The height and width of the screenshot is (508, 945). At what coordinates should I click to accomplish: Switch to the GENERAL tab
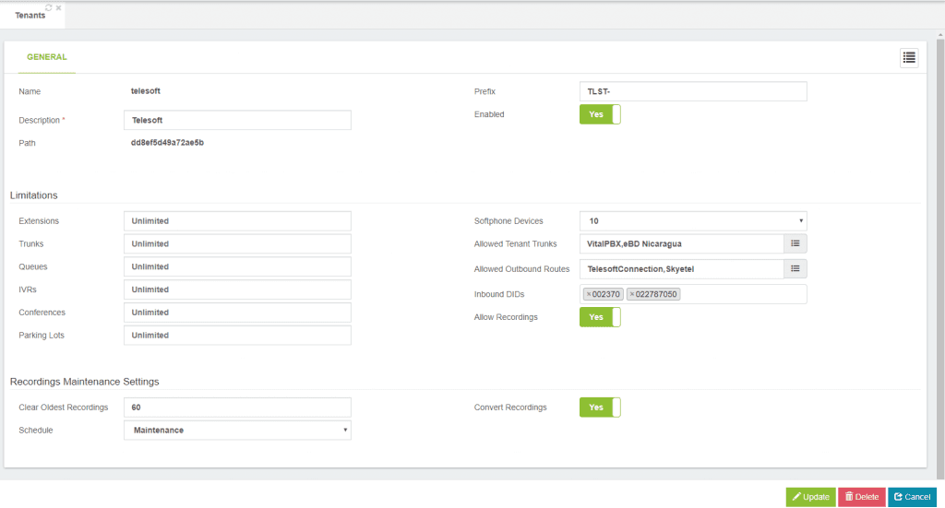tap(46, 57)
